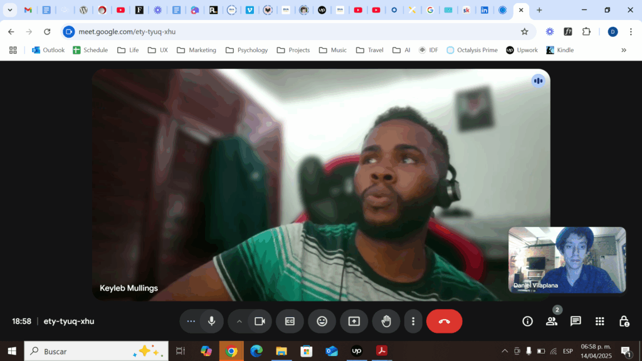Open the Psychology bookmarks folder
Screen dimensions: 642x361
pos(246,50)
